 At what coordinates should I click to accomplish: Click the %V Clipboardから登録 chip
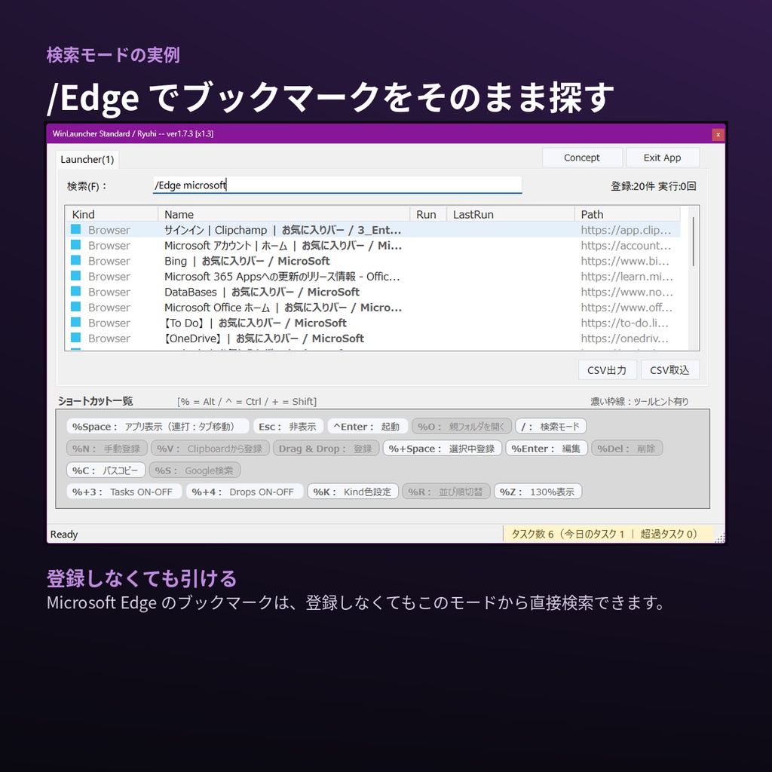[210, 449]
